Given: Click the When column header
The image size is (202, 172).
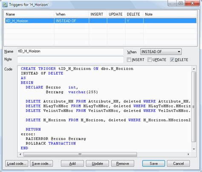Looking at the screenshot, I should pyautogui.click(x=72, y=14).
